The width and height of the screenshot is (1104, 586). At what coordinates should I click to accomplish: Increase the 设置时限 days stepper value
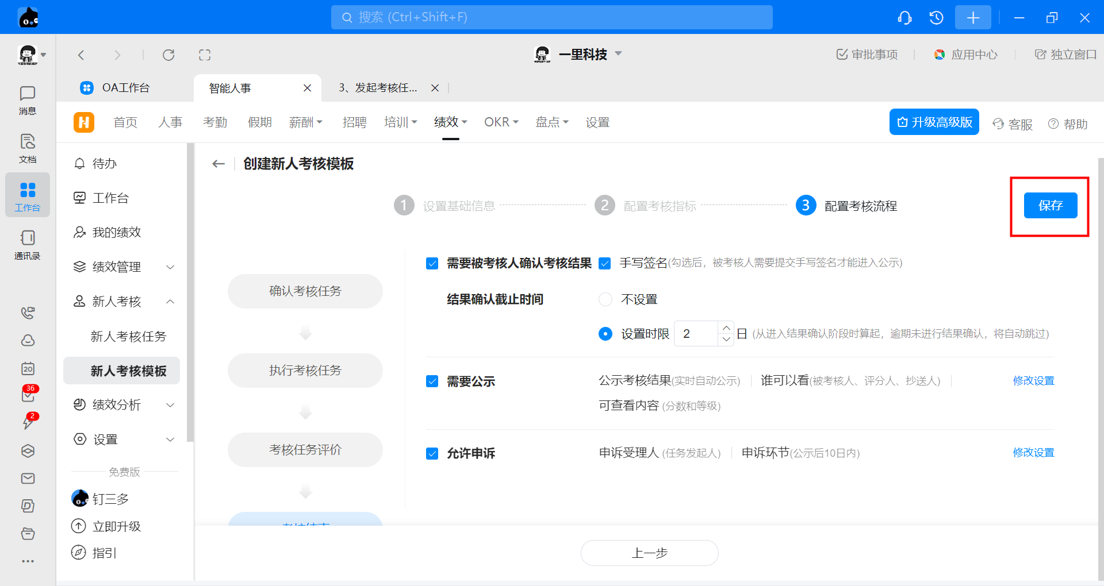pyautogui.click(x=726, y=328)
